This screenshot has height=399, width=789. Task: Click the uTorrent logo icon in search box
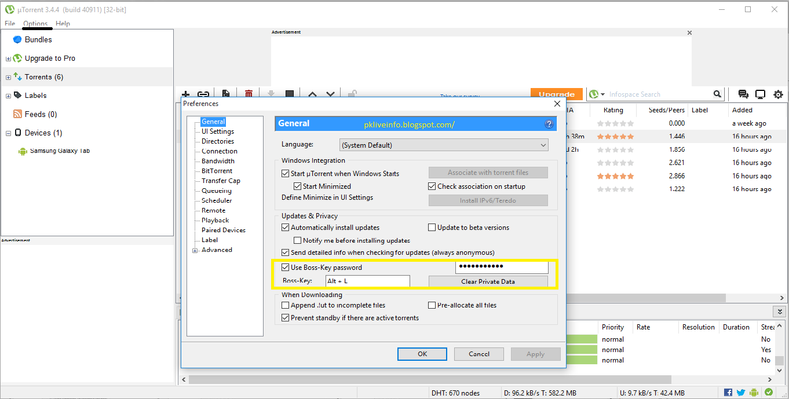[x=594, y=94]
